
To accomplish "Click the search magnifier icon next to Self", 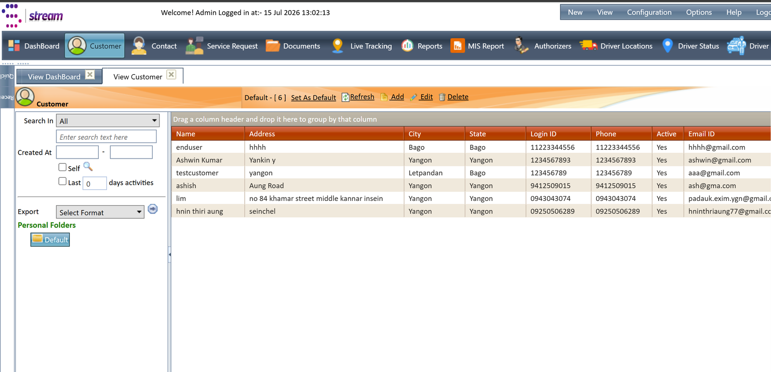I will click(88, 167).
